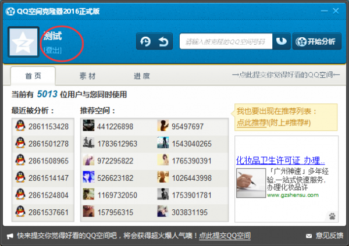The width and height of the screenshot is (349, 246).
Task: Click the button right of the input box
Action: point(282,41)
